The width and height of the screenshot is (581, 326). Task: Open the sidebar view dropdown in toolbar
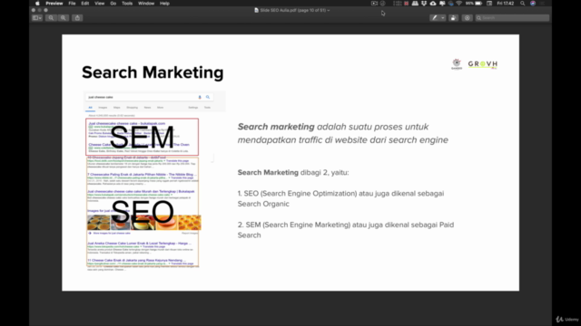[x=36, y=18]
